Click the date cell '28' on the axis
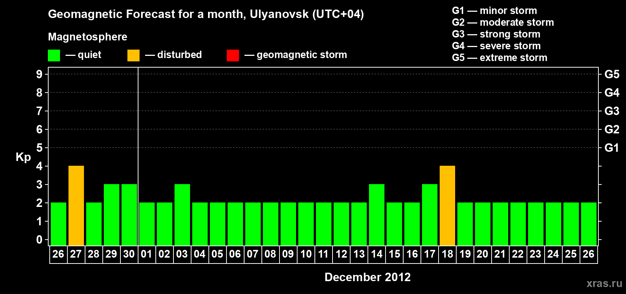Screen dimensions: 626x294 [x=94, y=254]
